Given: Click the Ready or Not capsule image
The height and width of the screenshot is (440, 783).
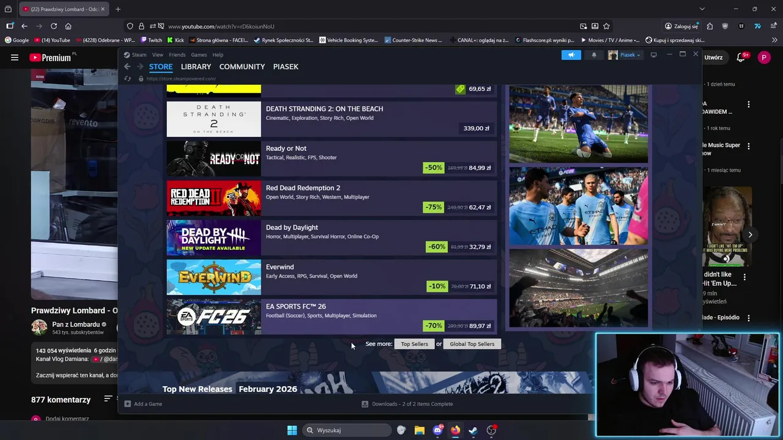Looking at the screenshot, I should [213, 159].
